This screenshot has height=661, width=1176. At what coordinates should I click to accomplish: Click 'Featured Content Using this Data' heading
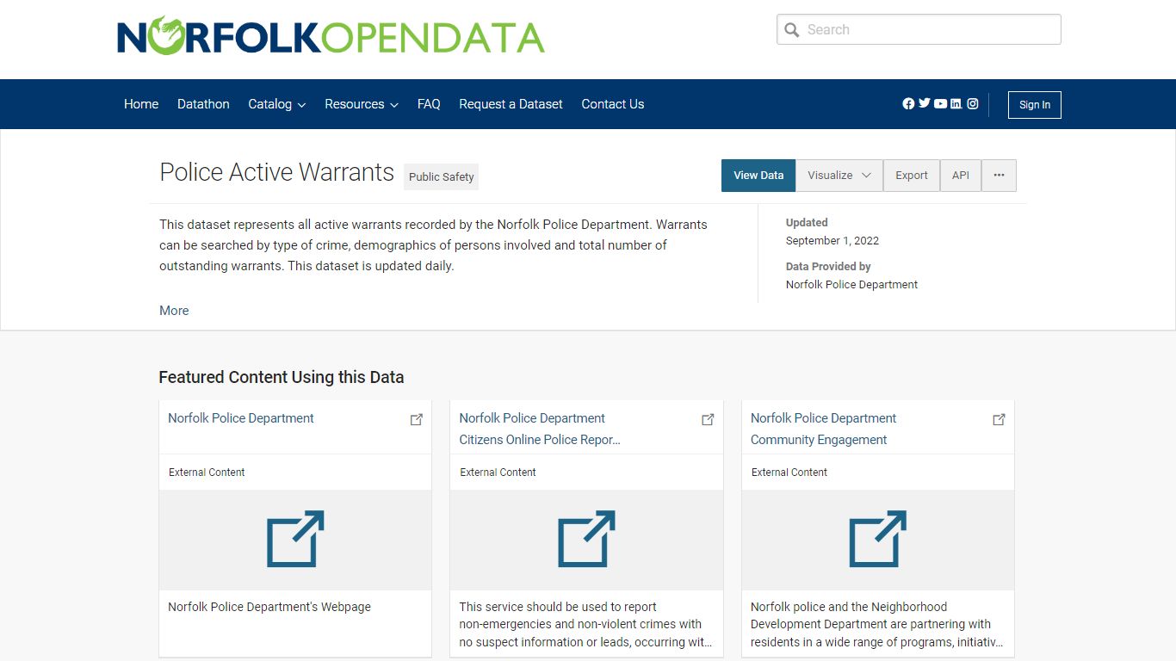(282, 377)
